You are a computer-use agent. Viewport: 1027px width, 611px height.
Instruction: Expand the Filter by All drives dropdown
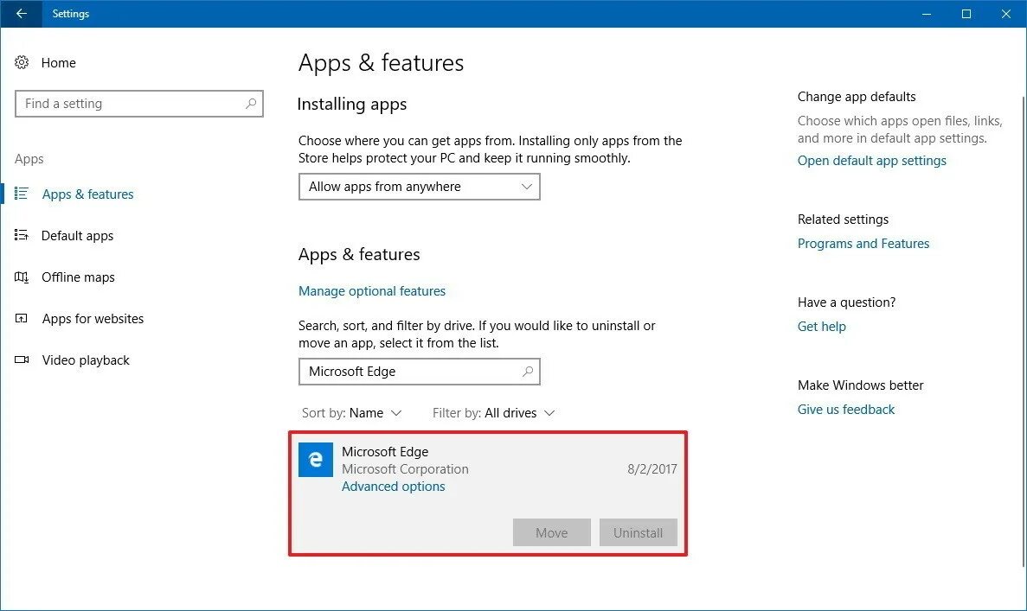tap(494, 413)
